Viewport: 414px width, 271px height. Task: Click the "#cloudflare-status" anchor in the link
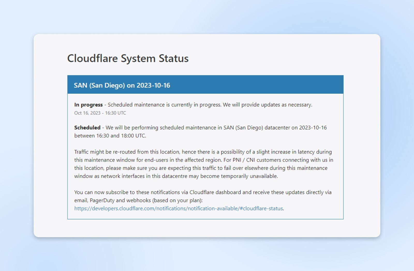[264, 208]
